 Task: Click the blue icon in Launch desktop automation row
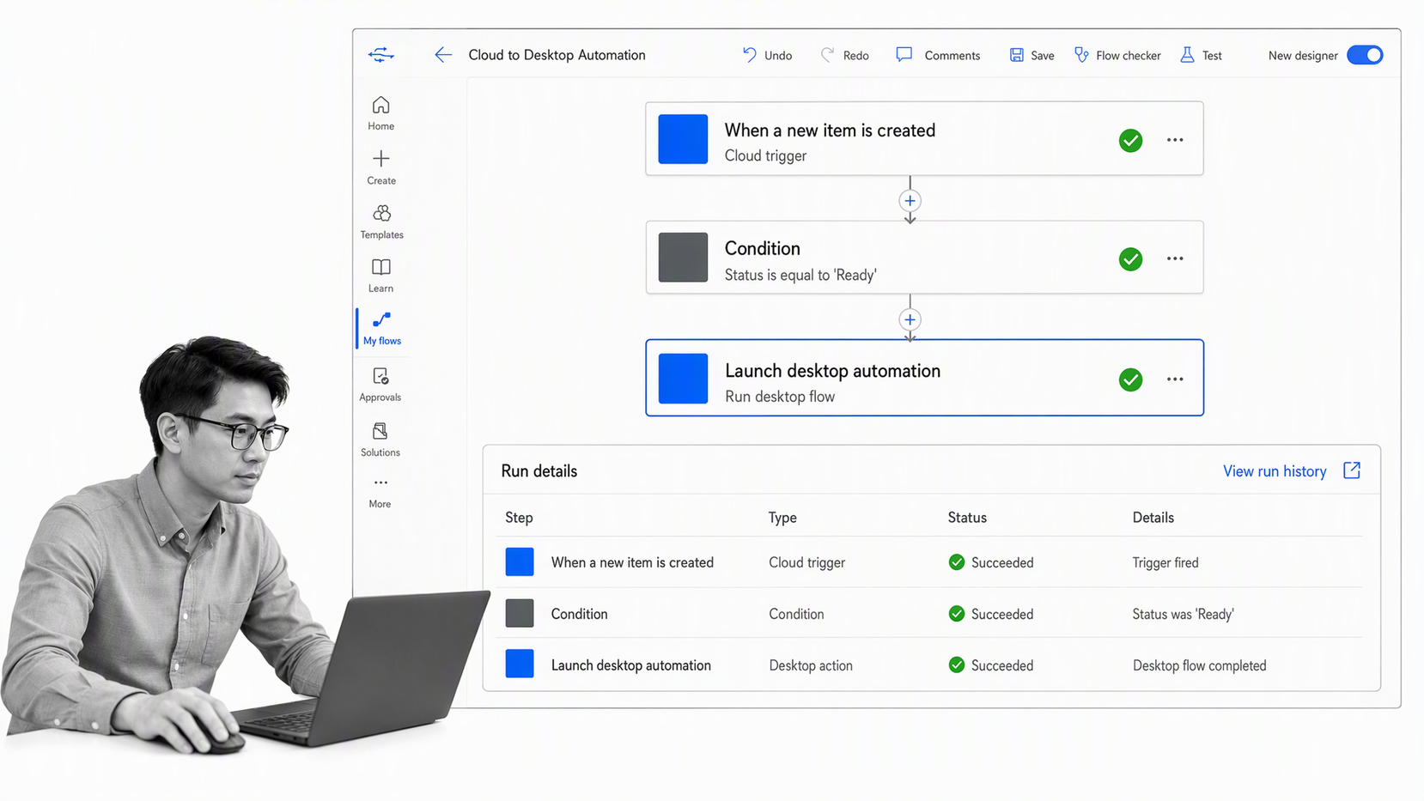click(x=520, y=664)
